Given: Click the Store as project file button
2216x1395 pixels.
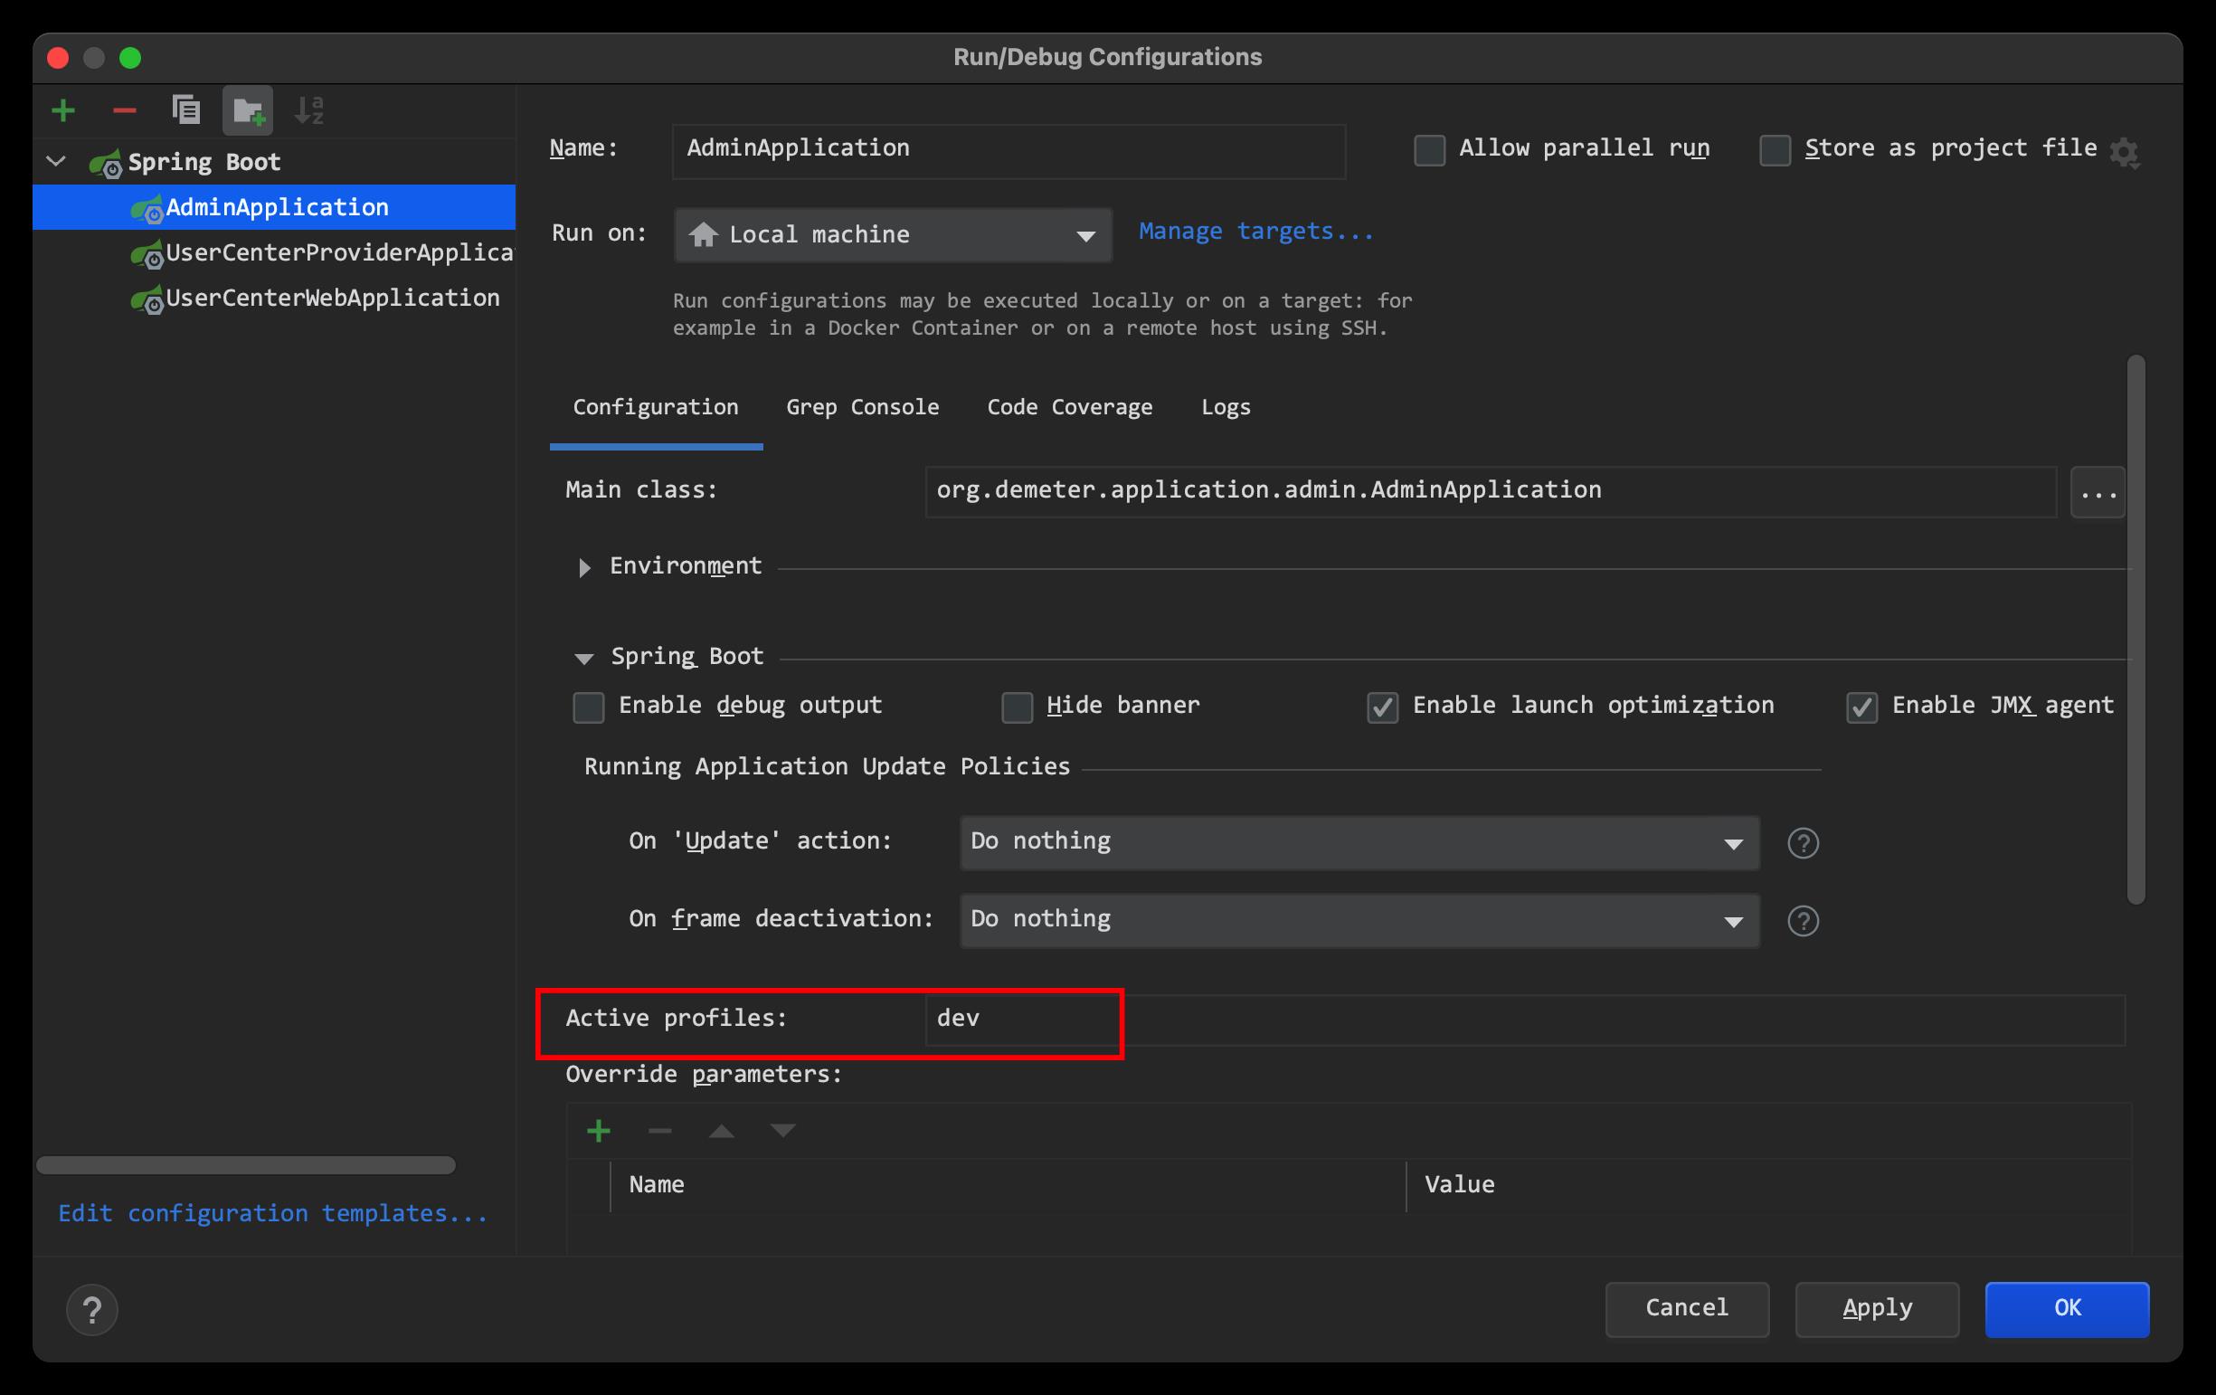Looking at the screenshot, I should [1774, 147].
